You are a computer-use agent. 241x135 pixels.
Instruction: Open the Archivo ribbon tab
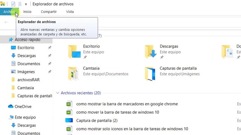9,12
